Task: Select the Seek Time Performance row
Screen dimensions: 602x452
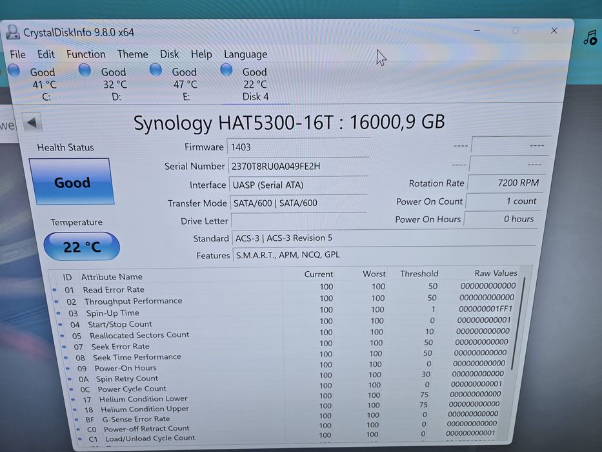Action: point(286,355)
